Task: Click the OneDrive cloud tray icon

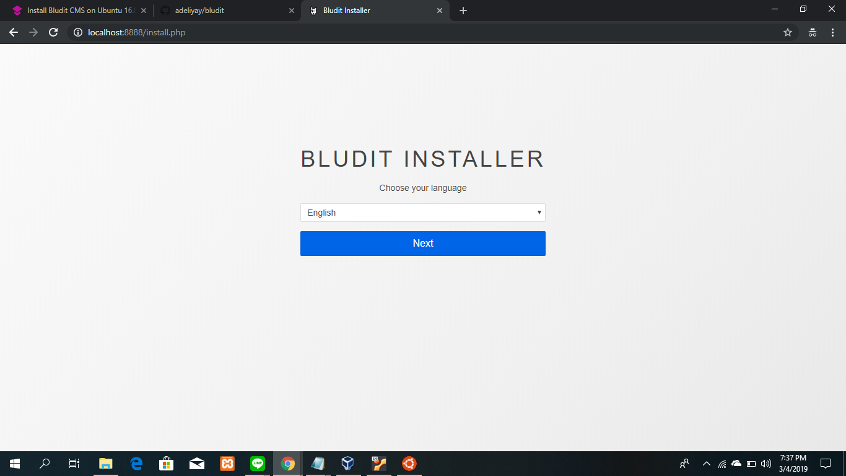Action: click(736, 464)
